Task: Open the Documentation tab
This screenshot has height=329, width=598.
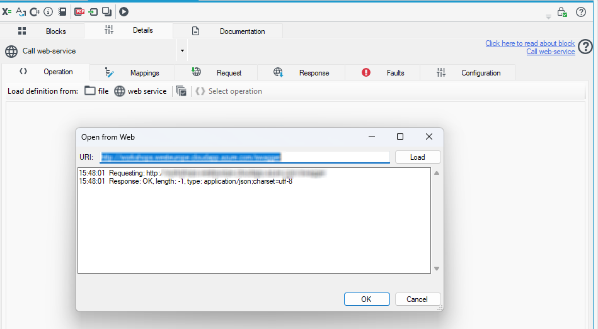Action: (x=227, y=31)
